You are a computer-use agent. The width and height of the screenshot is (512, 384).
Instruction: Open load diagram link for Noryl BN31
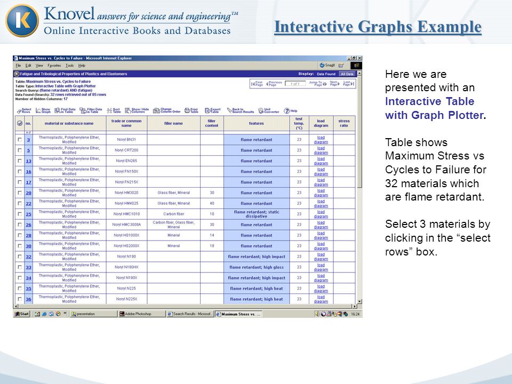point(321,139)
